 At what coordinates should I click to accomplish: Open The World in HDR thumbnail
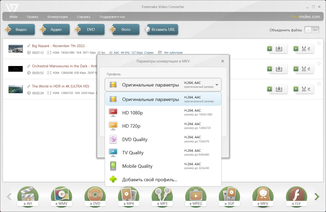16,89
